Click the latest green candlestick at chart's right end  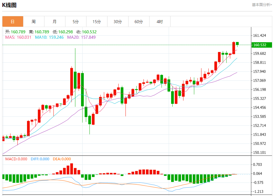[237, 44]
